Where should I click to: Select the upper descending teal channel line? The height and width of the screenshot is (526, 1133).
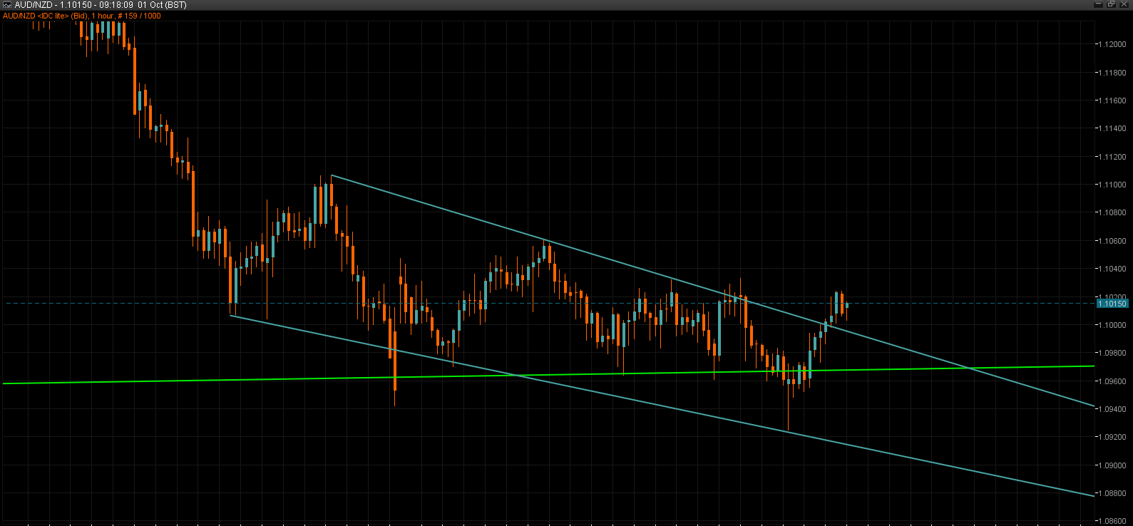pyautogui.click(x=713, y=291)
